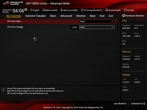The height and width of the screenshot is (110, 147).
Task: Click the 5.040 V reading
Action: [137, 82]
